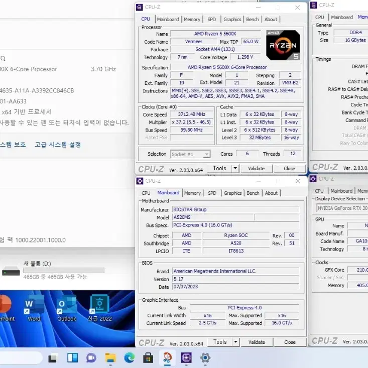Switch to CPU tab in Mainboard window
The width and height of the screenshot is (368, 368).
[146, 193]
